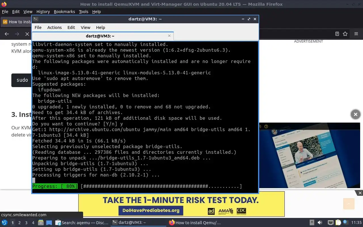Switch to dartz@VM3 terminal taskbar entry
Viewport: 363px width, 227px height.
(138, 223)
